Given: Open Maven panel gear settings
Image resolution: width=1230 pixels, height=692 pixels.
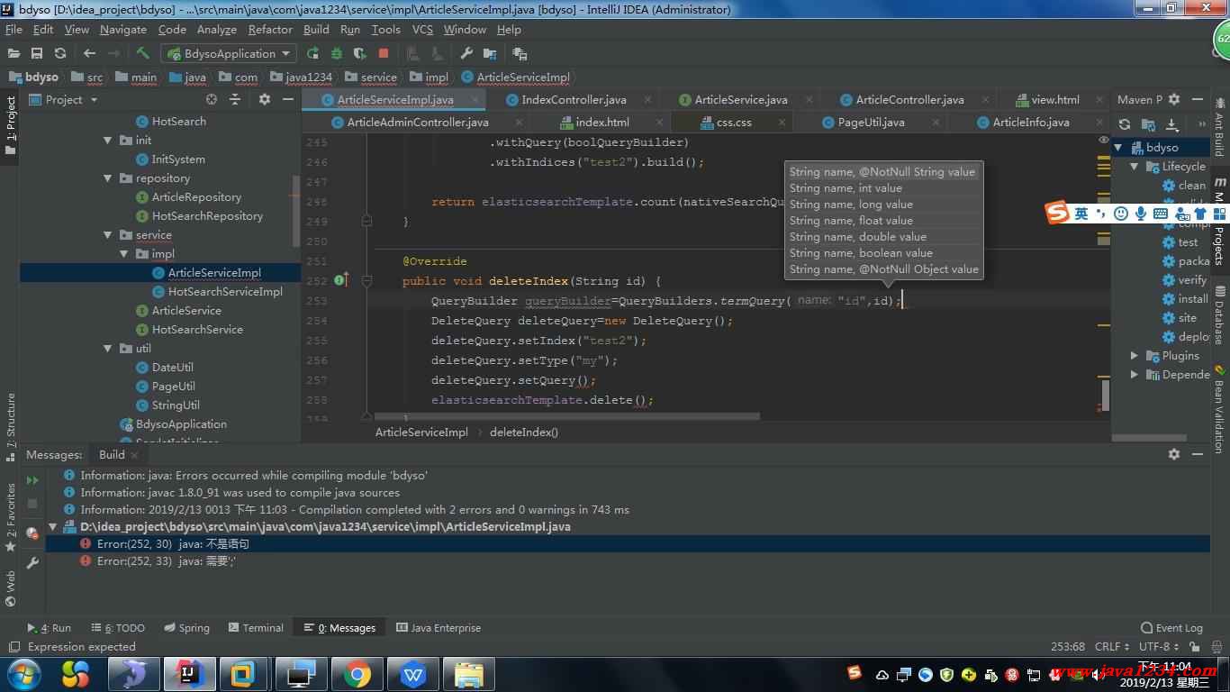Looking at the screenshot, I should (x=1175, y=99).
